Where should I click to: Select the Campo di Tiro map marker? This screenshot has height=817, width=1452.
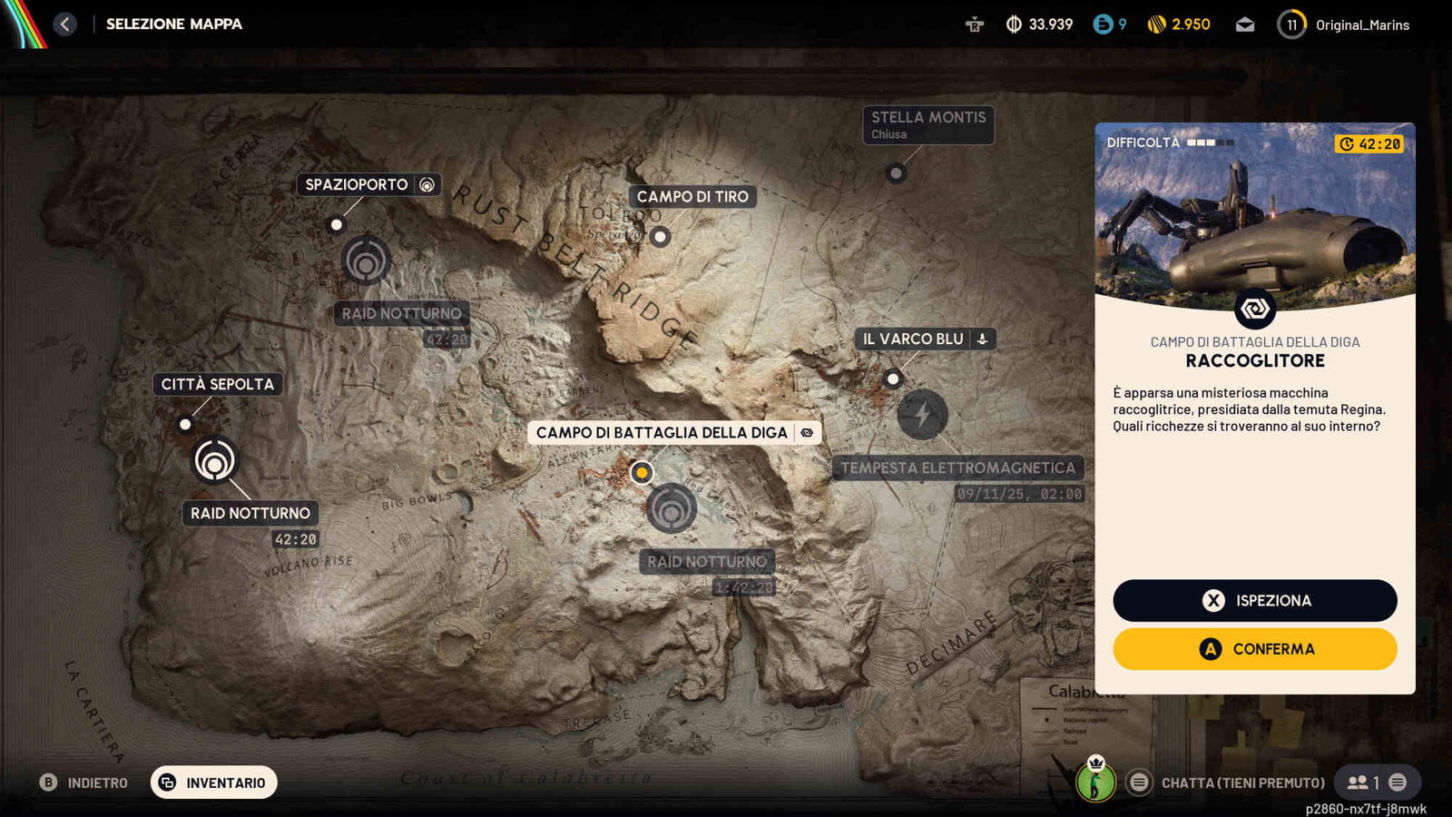click(x=661, y=237)
